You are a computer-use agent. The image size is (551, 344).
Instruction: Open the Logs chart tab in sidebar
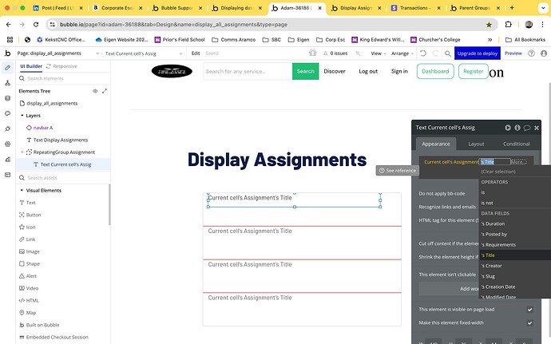(x=7, y=160)
